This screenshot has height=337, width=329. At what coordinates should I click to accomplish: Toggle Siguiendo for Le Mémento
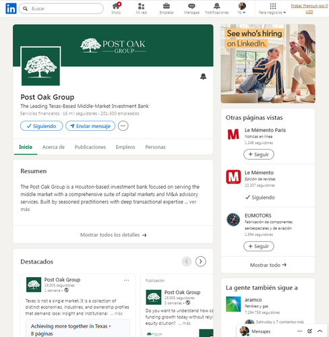click(x=260, y=197)
